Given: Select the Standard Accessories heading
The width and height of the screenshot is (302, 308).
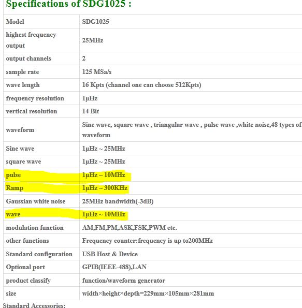Looking at the screenshot, I should (34, 305).
